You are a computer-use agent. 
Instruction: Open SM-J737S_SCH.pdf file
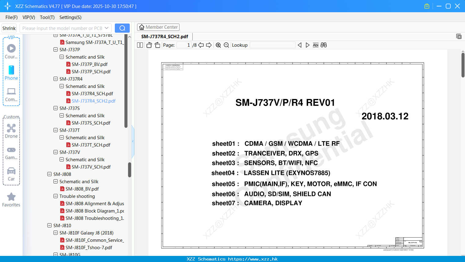point(91,123)
